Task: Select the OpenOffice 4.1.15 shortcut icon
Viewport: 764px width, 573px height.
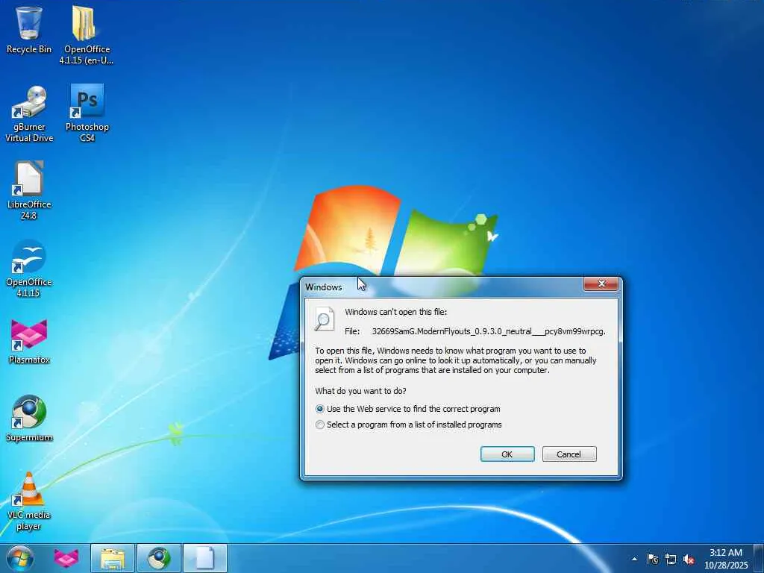Action: tap(29, 268)
